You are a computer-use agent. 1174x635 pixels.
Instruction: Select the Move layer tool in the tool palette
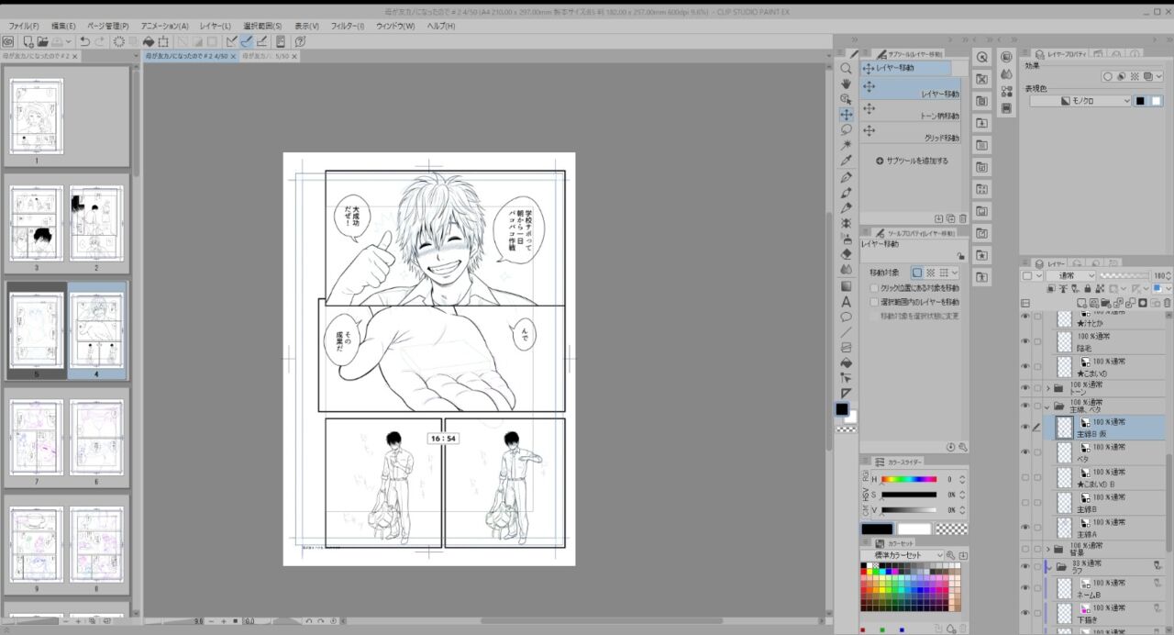point(846,115)
